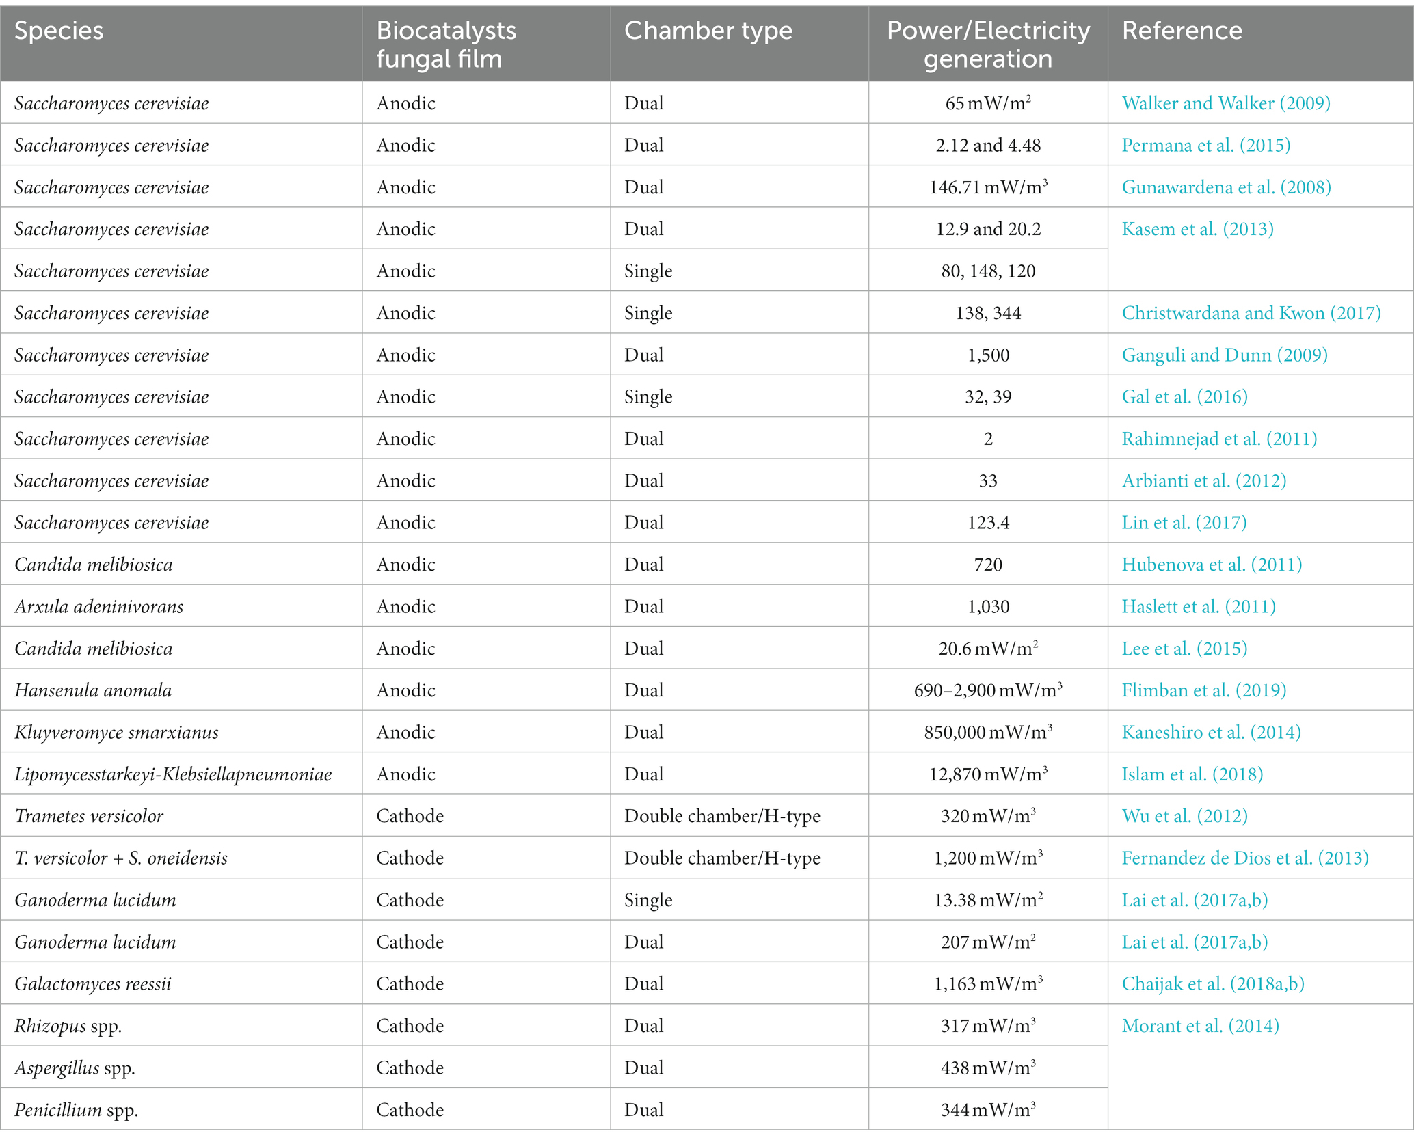The image size is (1414, 1142).
Task: Select the 438 mW/m³ value
Action: (988, 1068)
